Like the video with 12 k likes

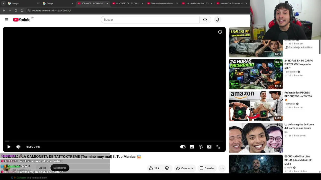point(154,168)
